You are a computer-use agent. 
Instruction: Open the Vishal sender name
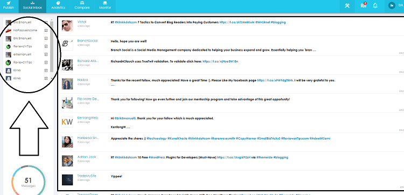82,22
